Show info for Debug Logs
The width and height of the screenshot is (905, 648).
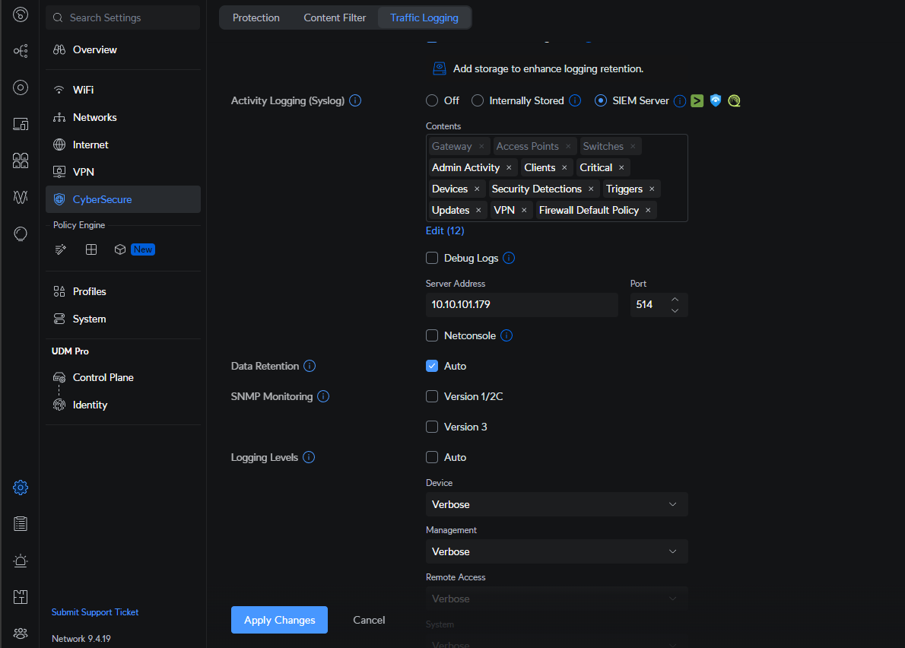[509, 258]
